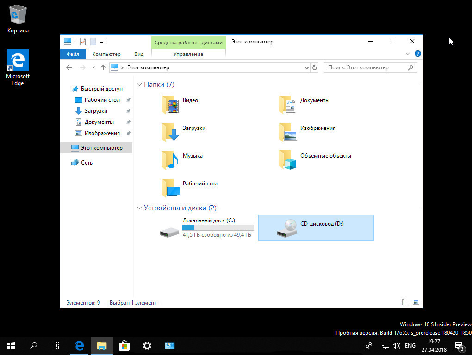Switch to details view in status bar
Screen dimensions: 472x355
click(405, 302)
